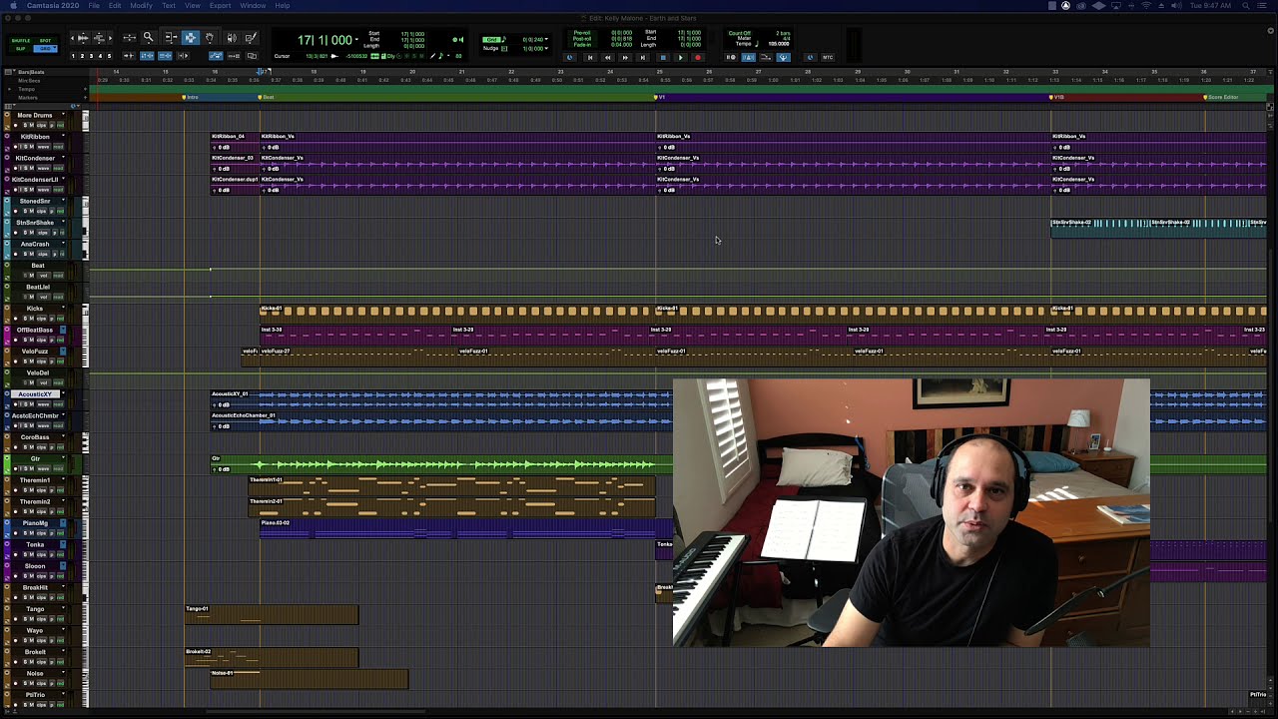Open OffBeatBass blue dropdown arrow
This screenshot has height=719, width=1278.
click(63, 330)
